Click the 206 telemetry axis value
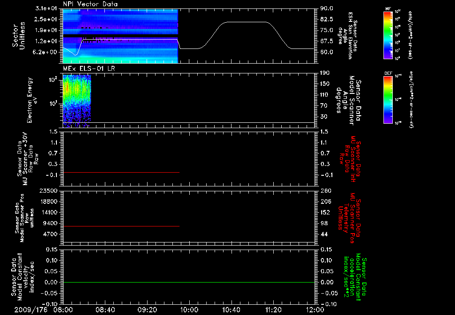 325,202
